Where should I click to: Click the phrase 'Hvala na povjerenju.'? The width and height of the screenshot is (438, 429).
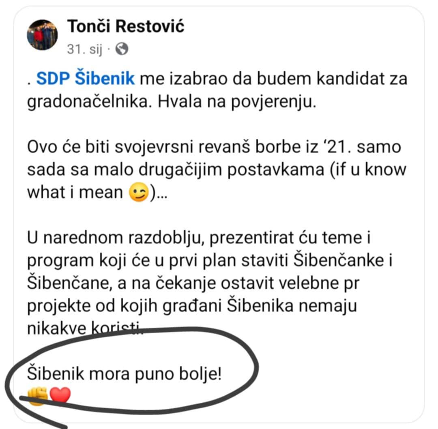pyautogui.click(x=237, y=101)
